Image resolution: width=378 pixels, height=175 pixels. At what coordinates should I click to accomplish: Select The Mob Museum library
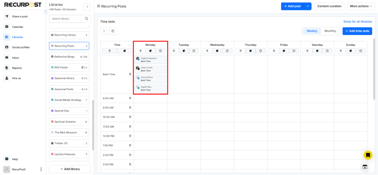[69, 132]
